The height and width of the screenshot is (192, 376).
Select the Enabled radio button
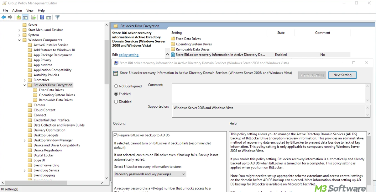click(x=116, y=94)
